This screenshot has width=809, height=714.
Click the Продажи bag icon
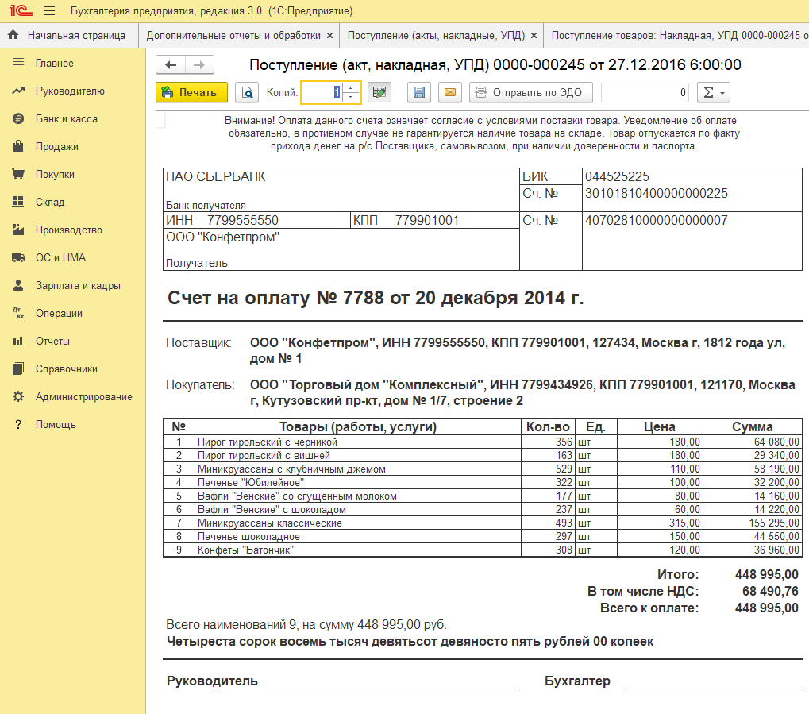click(18, 147)
